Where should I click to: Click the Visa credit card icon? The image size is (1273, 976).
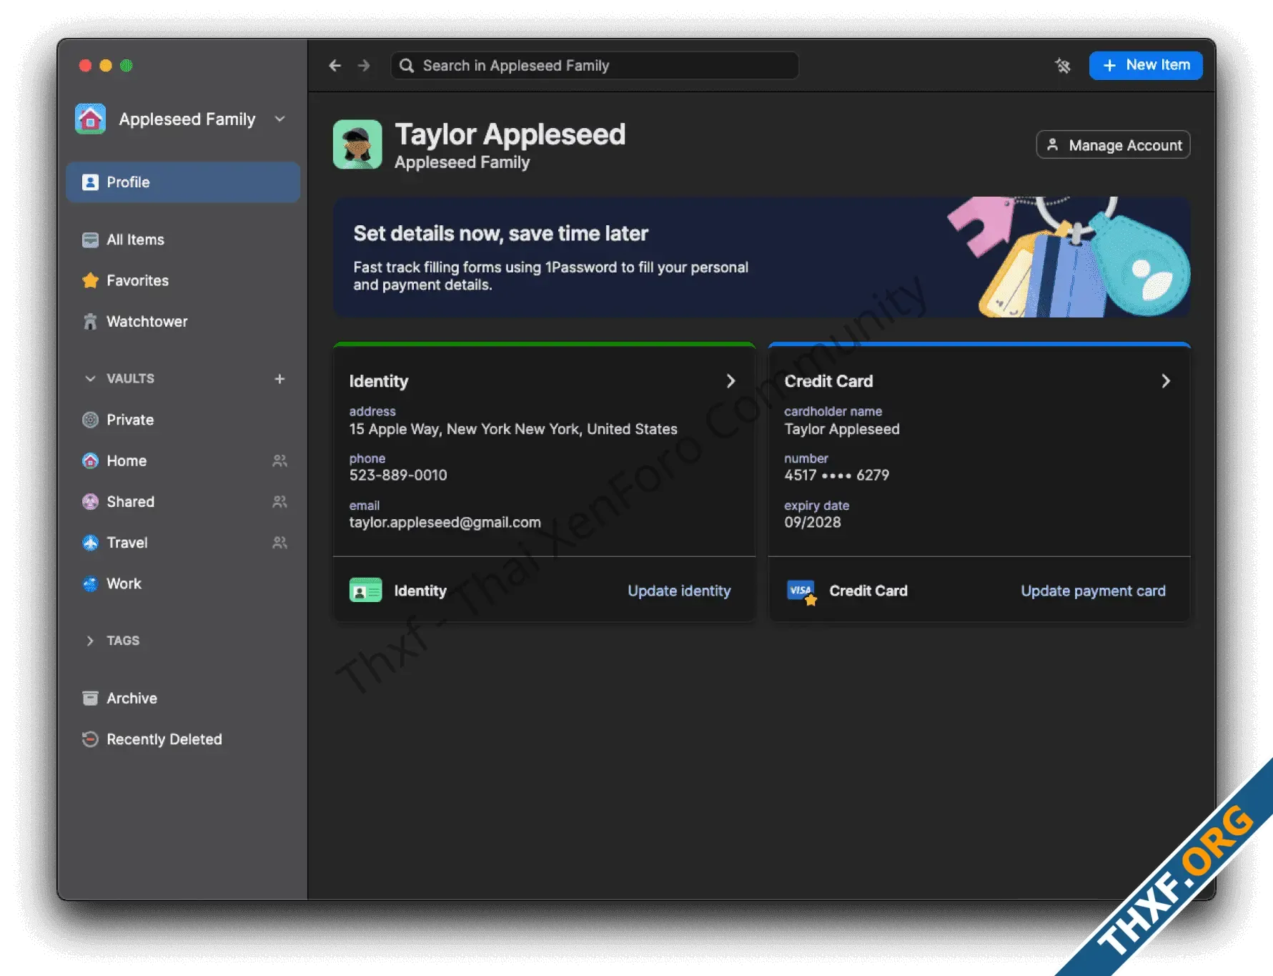click(x=801, y=592)
